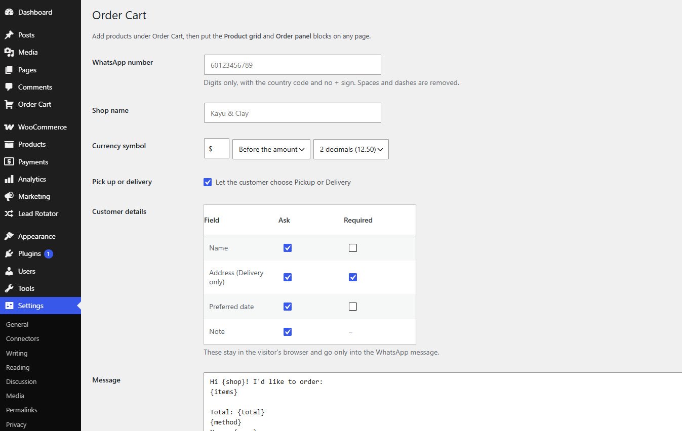Click the Order Cart shopping cart icon
This screenshot has height=431, width=682.
(9, 104)
